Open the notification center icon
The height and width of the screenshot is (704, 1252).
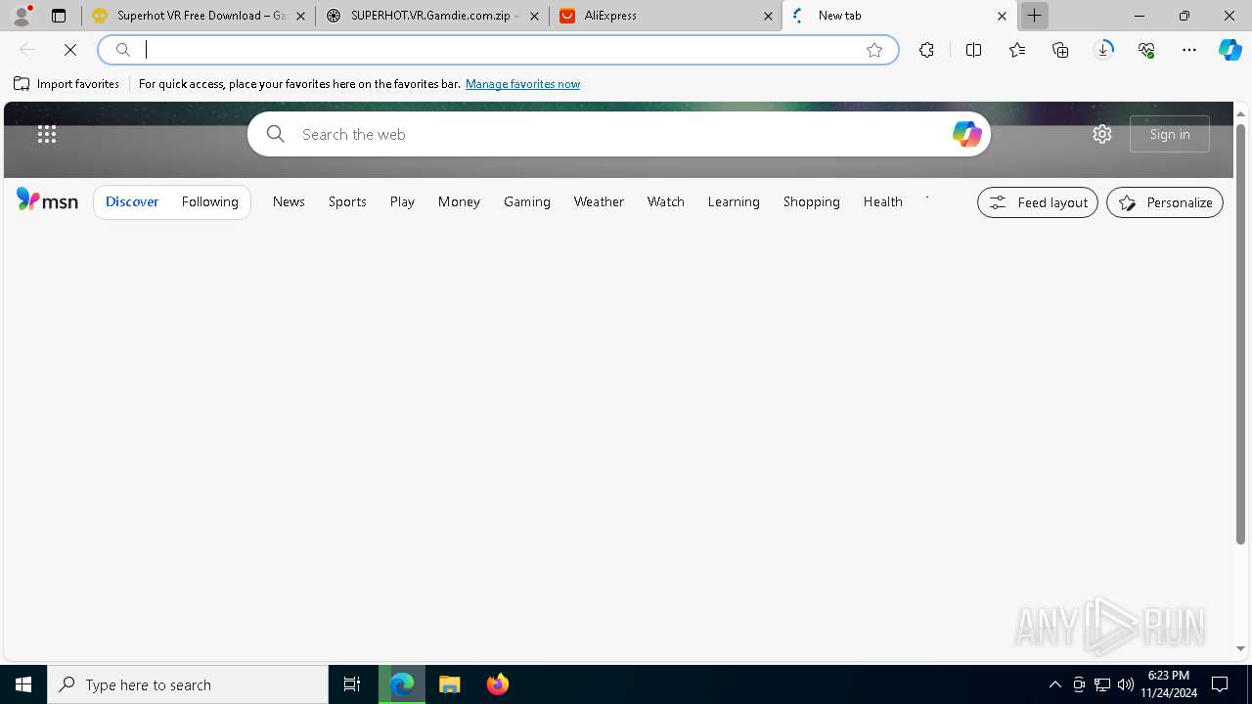click(x=1220, y=684)
